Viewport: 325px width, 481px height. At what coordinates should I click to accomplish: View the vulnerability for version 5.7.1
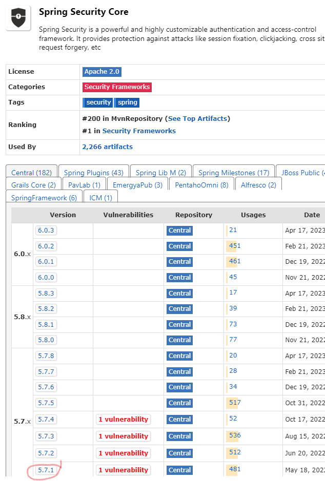tap(124, 470)
